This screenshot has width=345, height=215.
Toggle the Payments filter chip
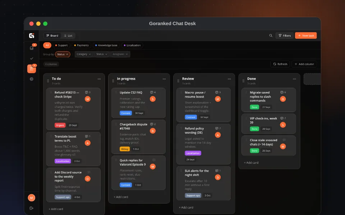(81, 45)
